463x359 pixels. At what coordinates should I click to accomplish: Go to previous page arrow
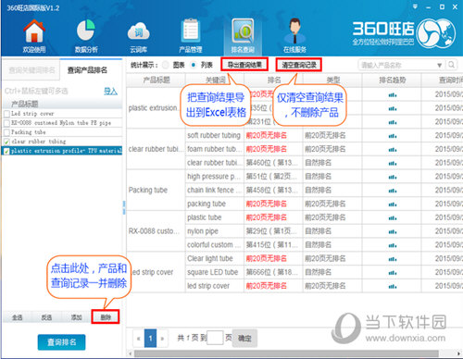pos(139,339)
